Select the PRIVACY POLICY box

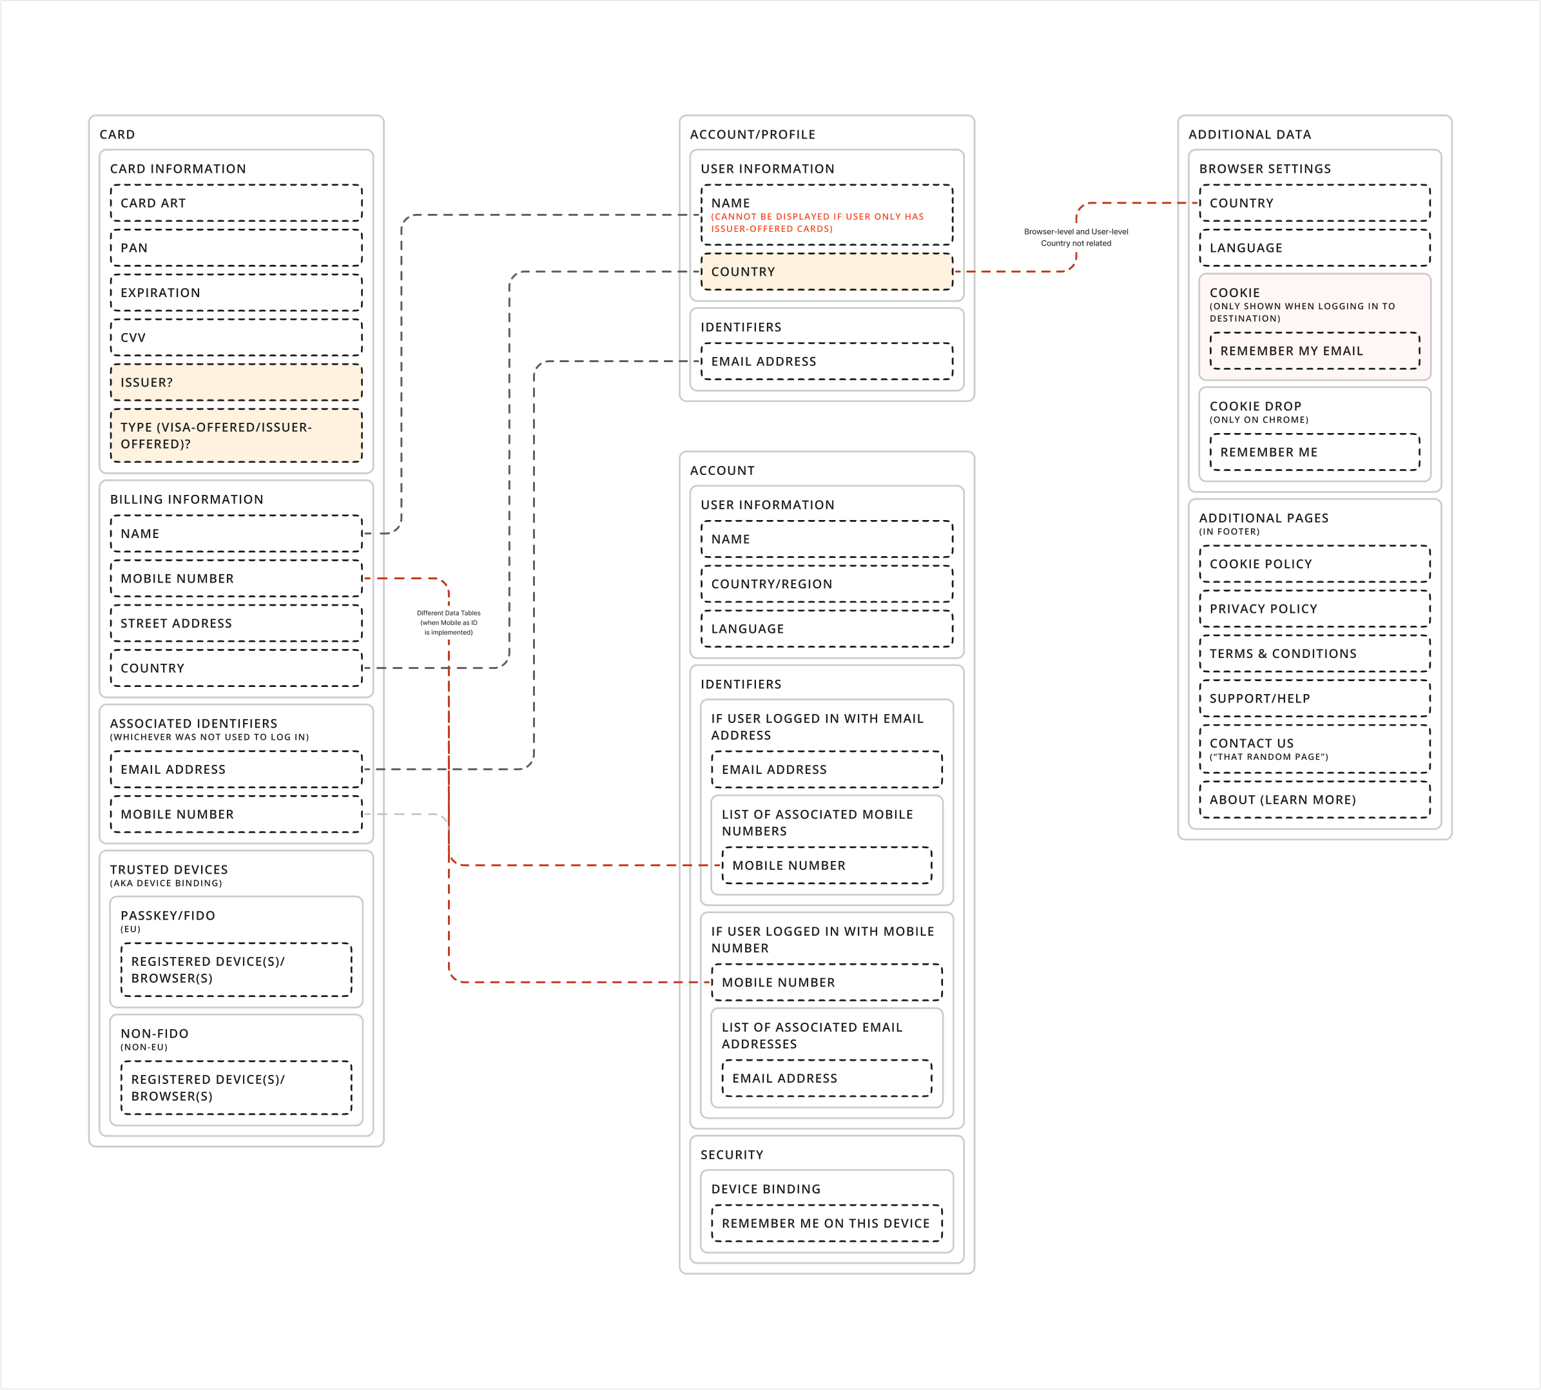tap(1314, 609)
